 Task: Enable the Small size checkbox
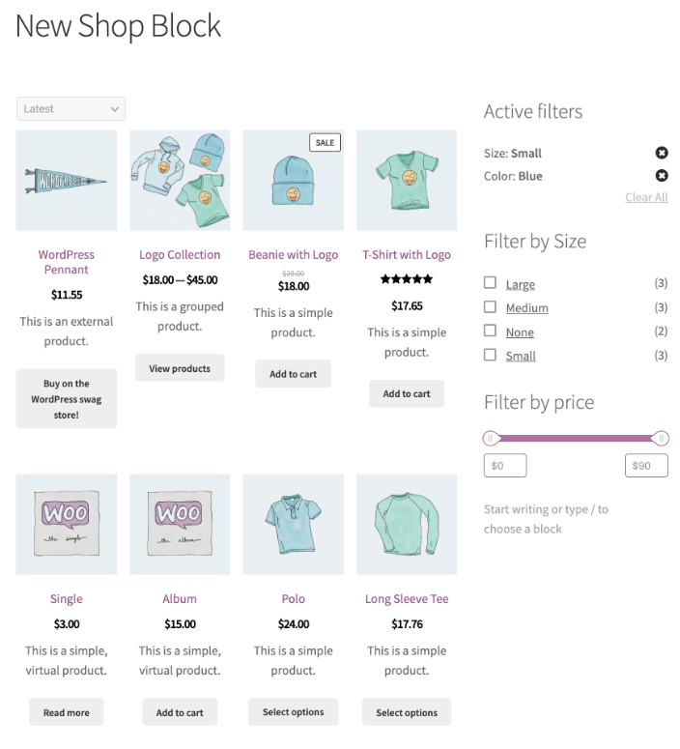click(491, 356)
